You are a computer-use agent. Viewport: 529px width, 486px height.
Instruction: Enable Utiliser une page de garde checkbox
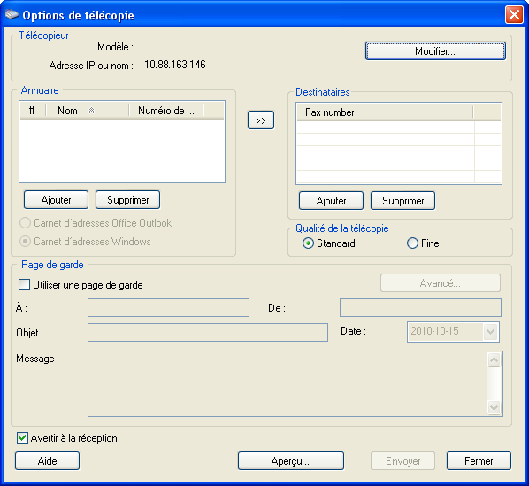24,284
